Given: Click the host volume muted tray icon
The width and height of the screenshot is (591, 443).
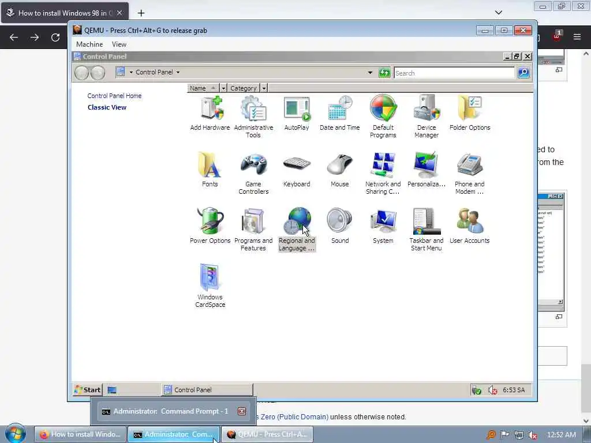Looking at the screenshot, I should click(533, 435).
